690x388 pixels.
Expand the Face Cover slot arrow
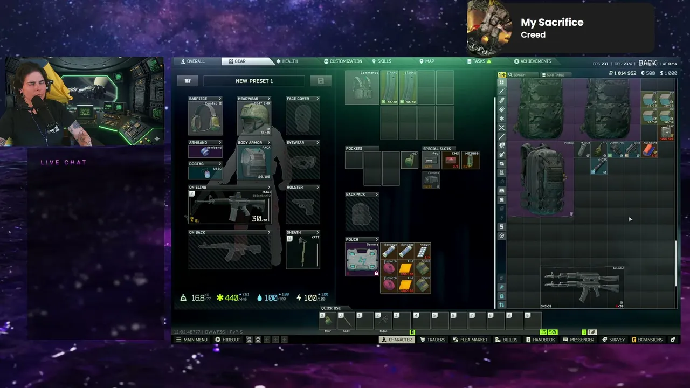pyautogui.click(x=318, y=99)
